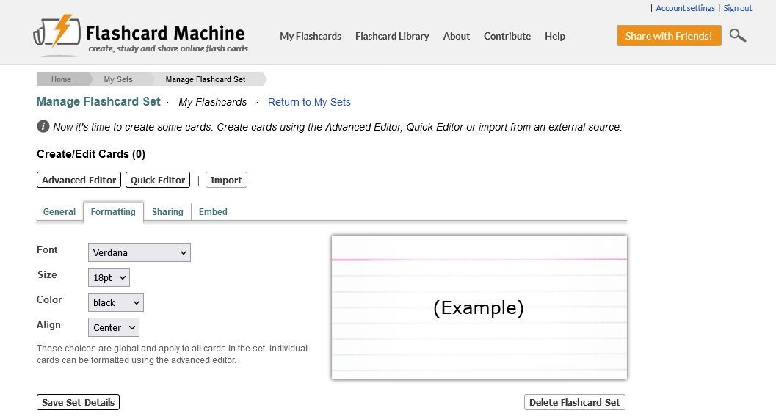Click Save Set Details

[79, 402]
